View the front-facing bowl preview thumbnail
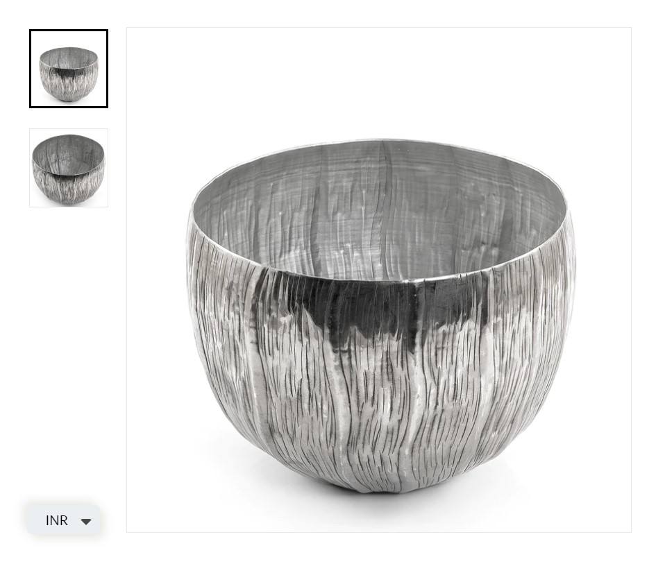Screen dimensions: 665x573 [x=69, y=69]
